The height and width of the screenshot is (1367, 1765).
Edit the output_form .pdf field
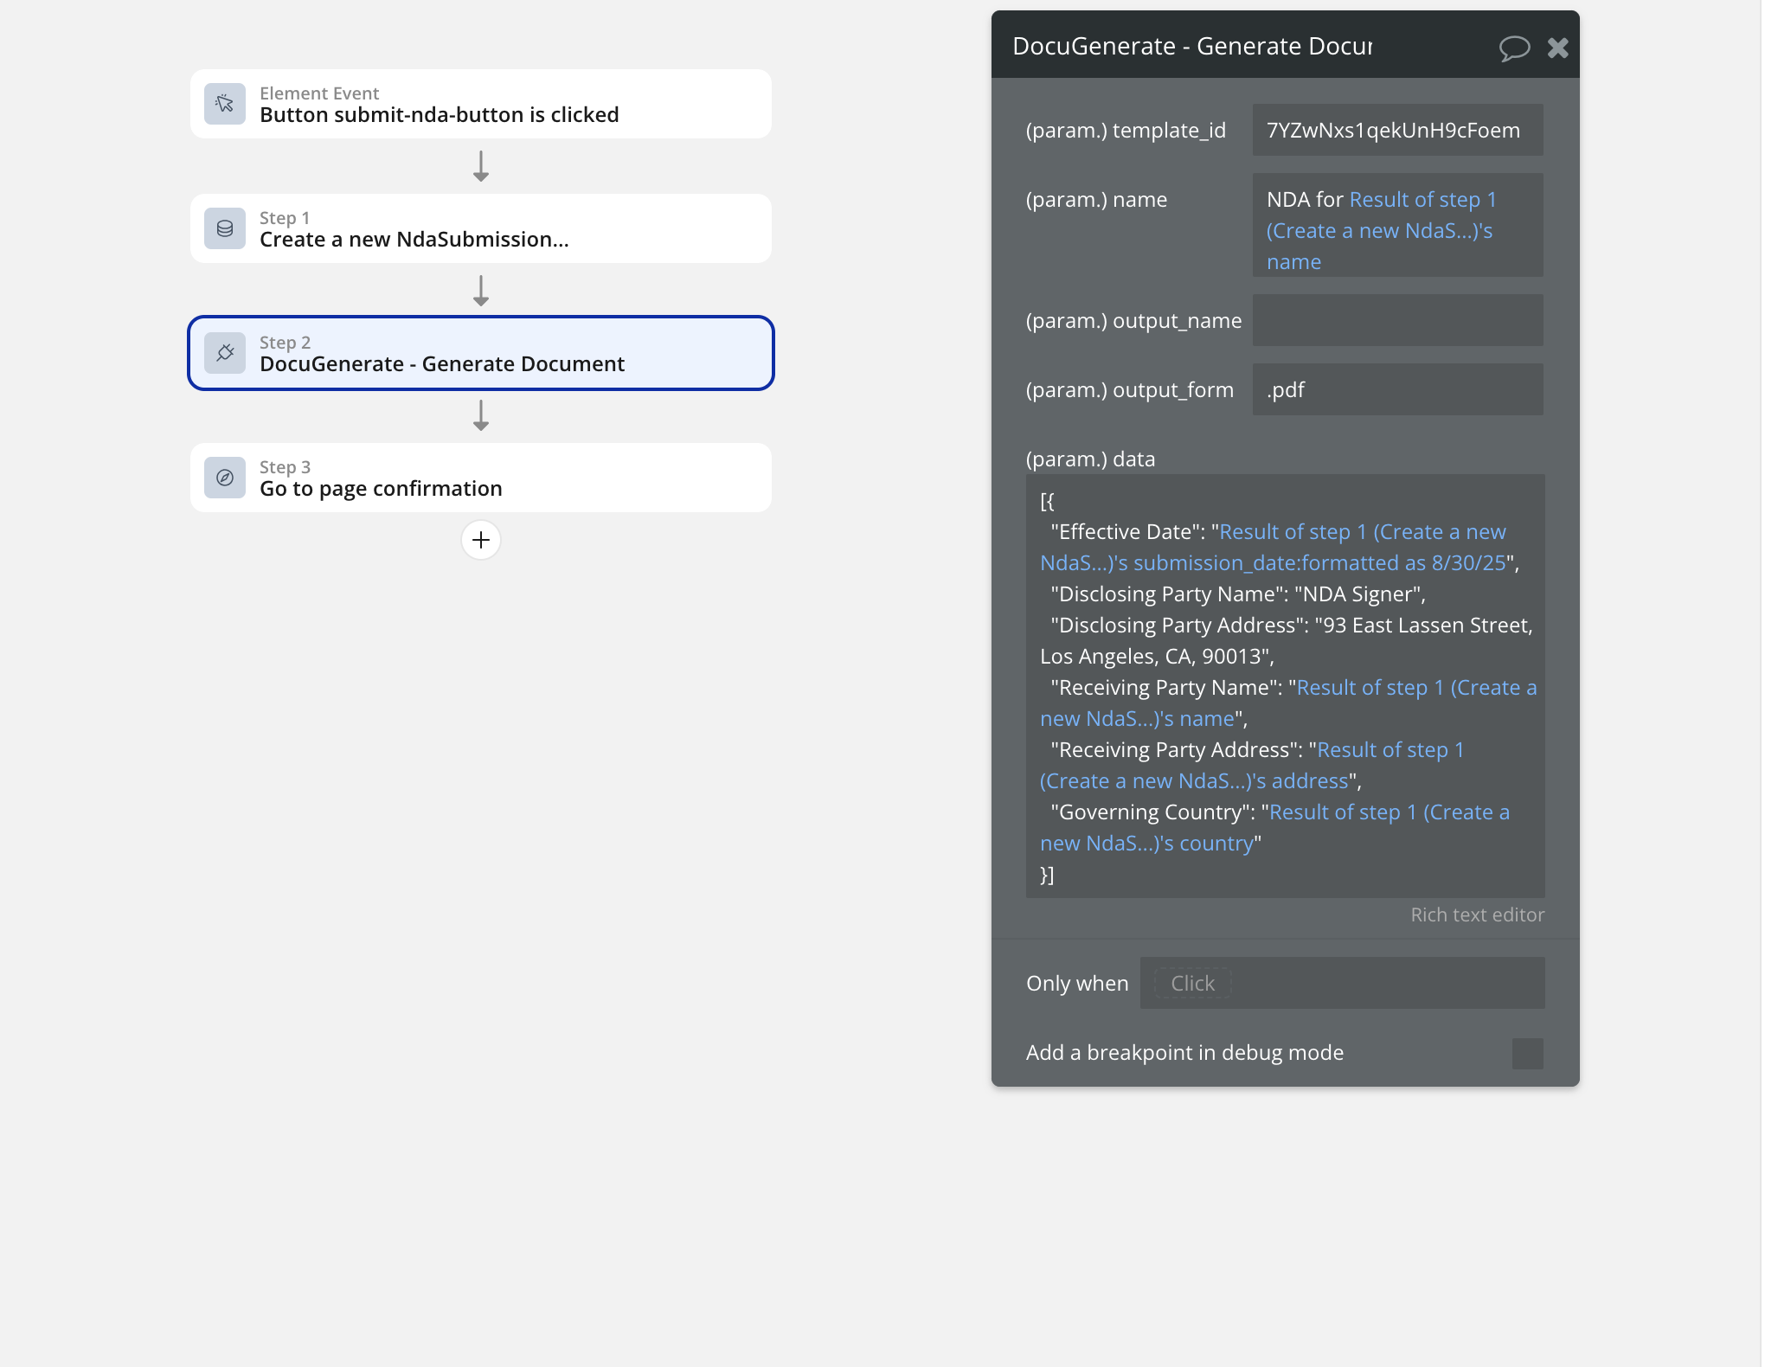point(1397,389)
